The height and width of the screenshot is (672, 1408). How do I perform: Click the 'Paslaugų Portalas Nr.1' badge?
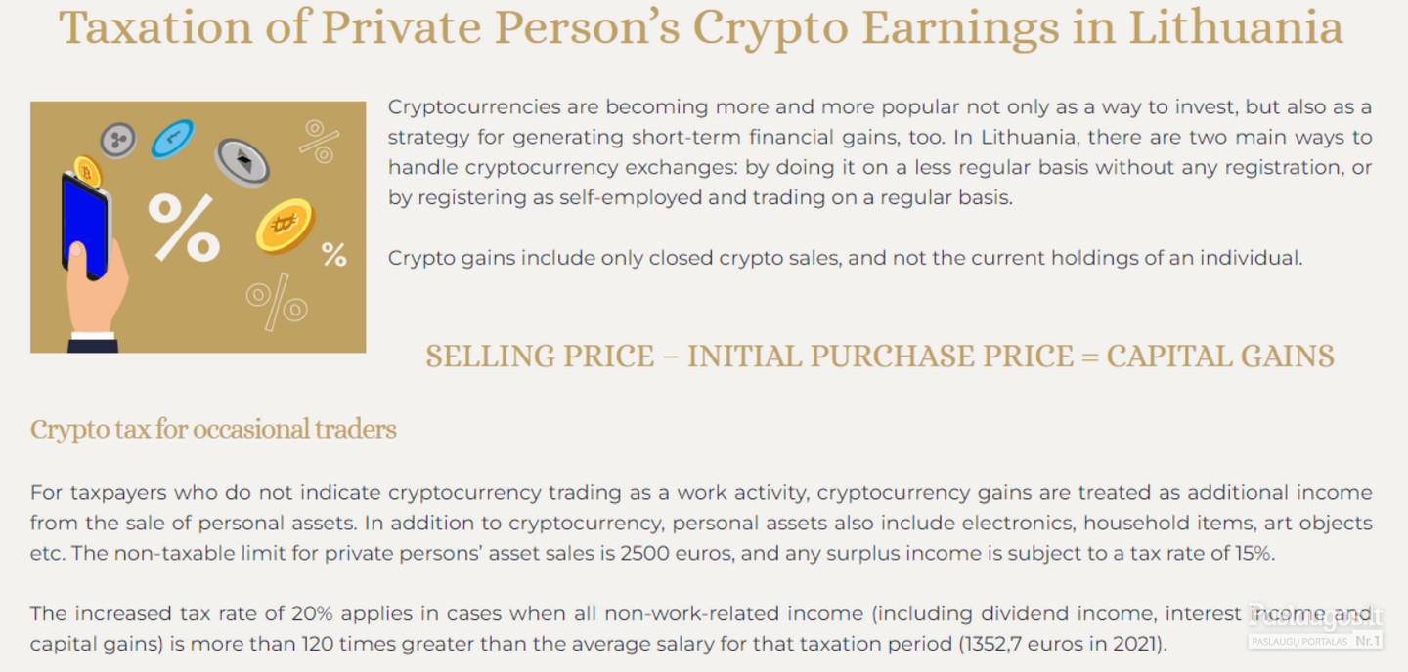click(x=1315, y=641)
